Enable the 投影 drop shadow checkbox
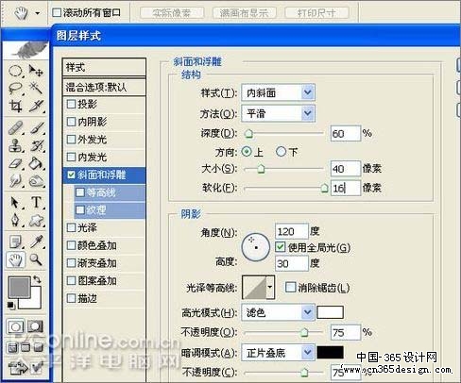461x383 pixels. point(72,104)
